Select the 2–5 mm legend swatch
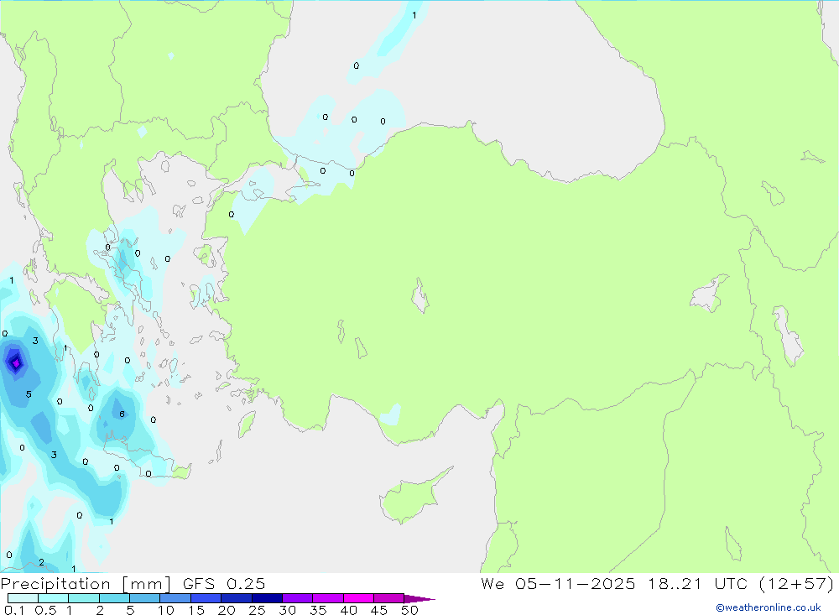The height and width of the screenshot is (615, 839). coord(114,598)
